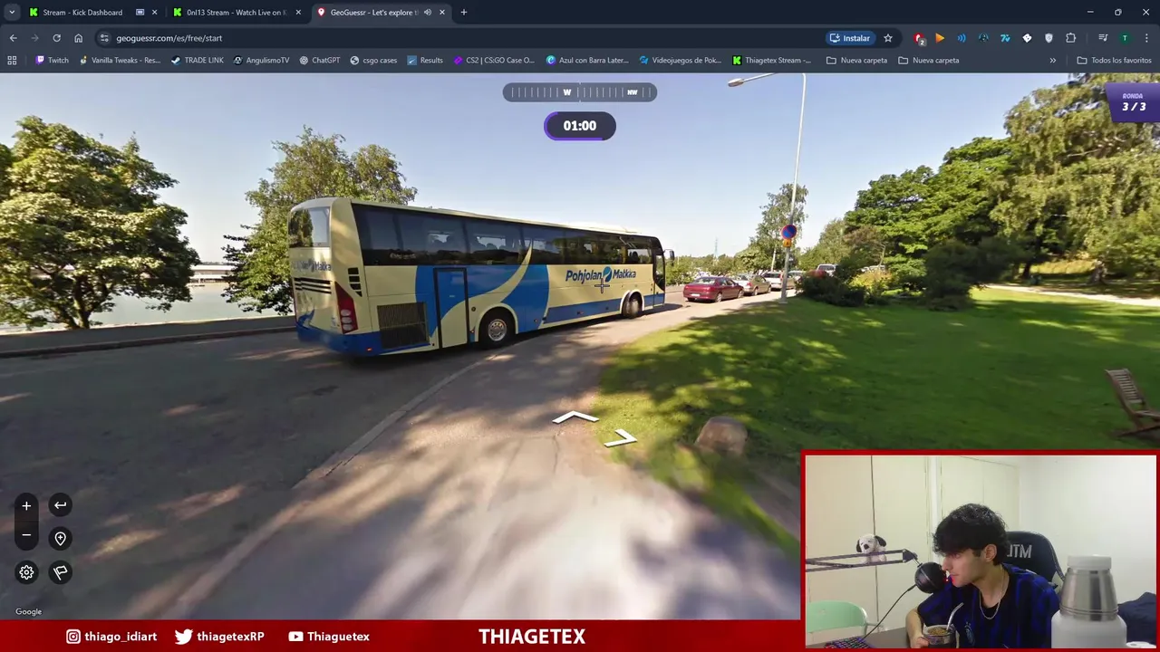1160x652 pixels.
Task: Open the Chrome three-dot menu
Action: coord(1147,38)
